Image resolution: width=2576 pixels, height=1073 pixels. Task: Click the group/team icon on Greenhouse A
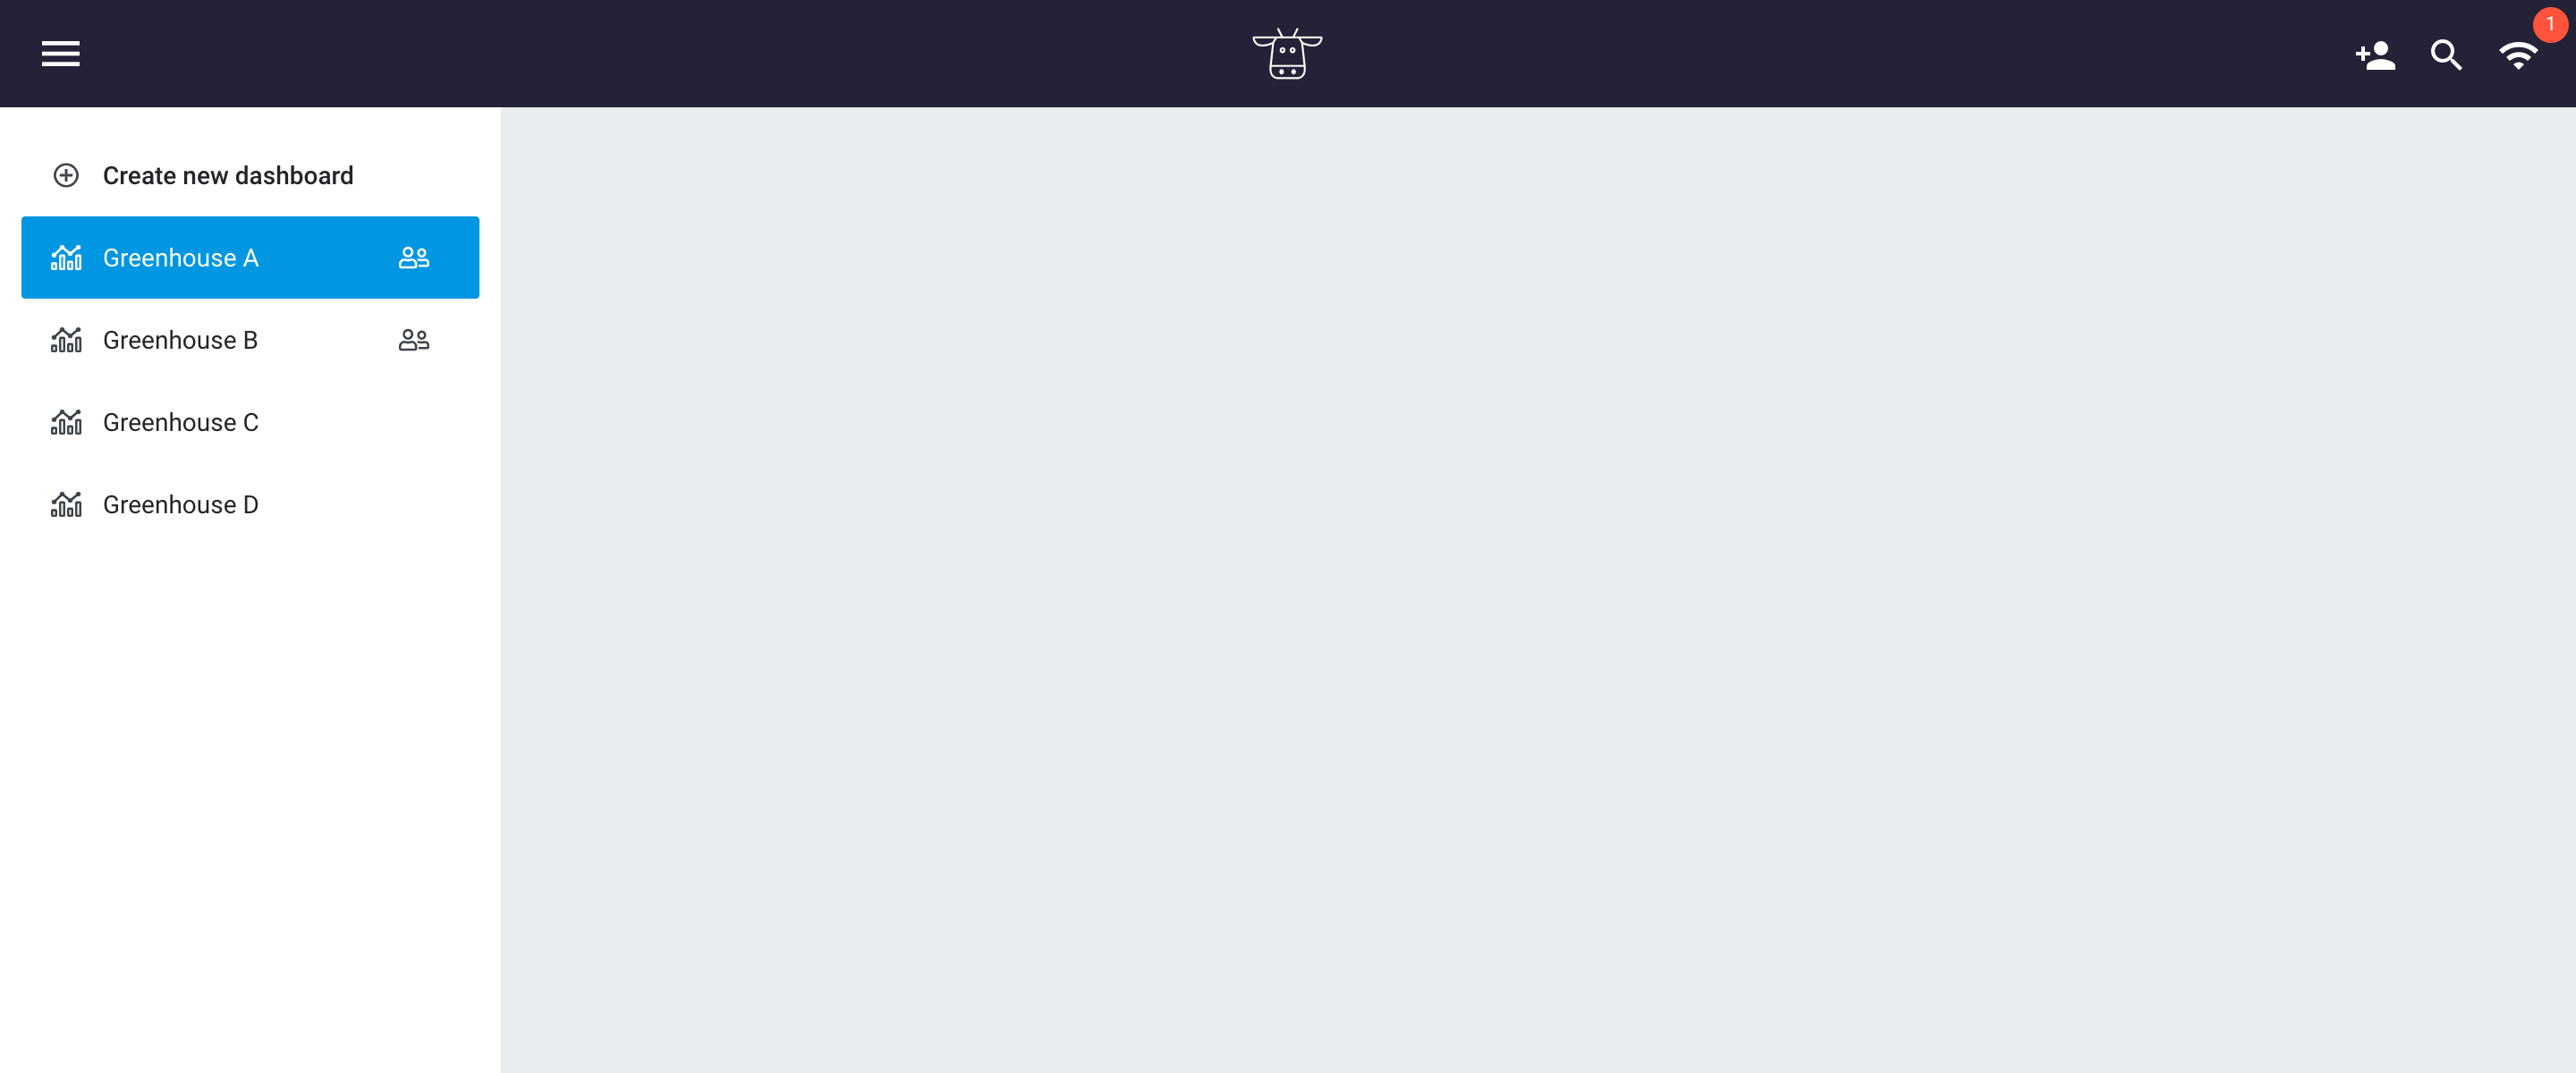(414, 258)
